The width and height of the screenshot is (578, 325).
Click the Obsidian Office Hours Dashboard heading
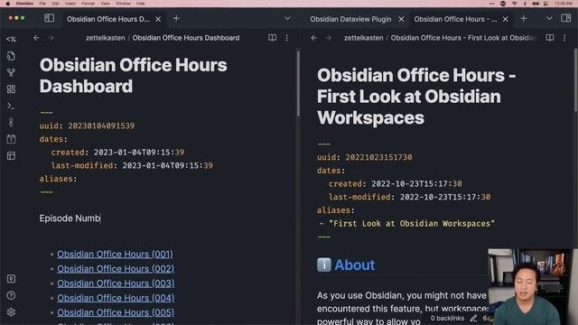[x=133, y=76]
